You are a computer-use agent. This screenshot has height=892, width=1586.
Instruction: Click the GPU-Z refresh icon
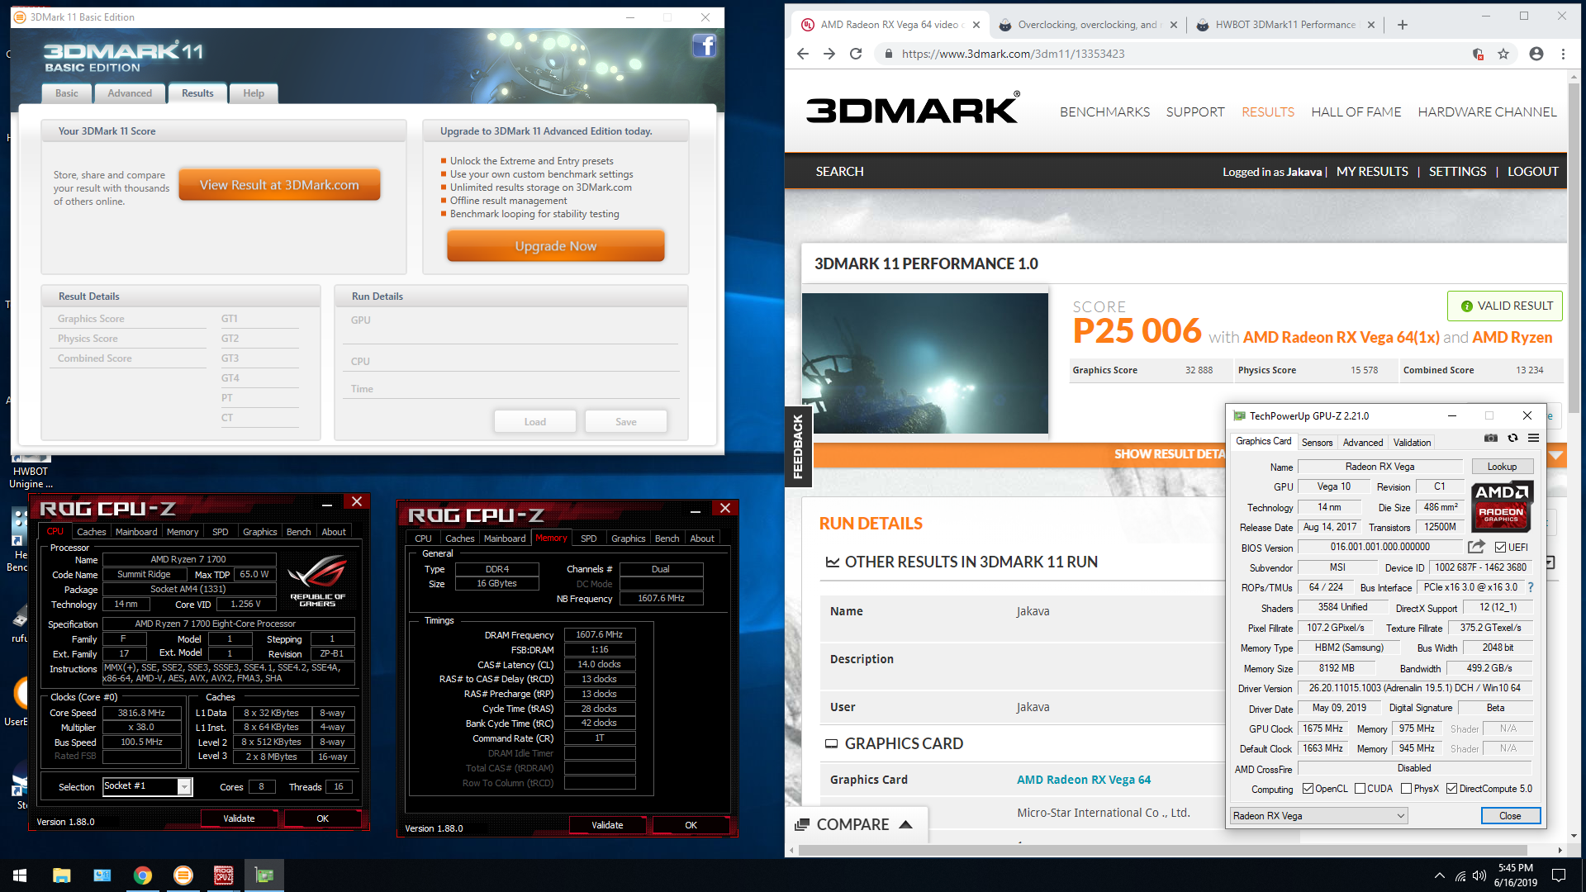[x=1512, y=439]
